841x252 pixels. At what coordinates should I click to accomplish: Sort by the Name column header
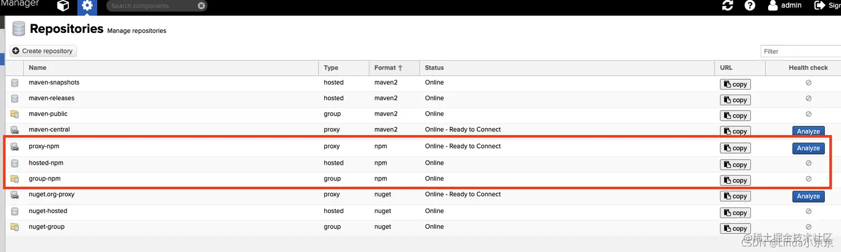pyautogui.click(x=171, y=68)
